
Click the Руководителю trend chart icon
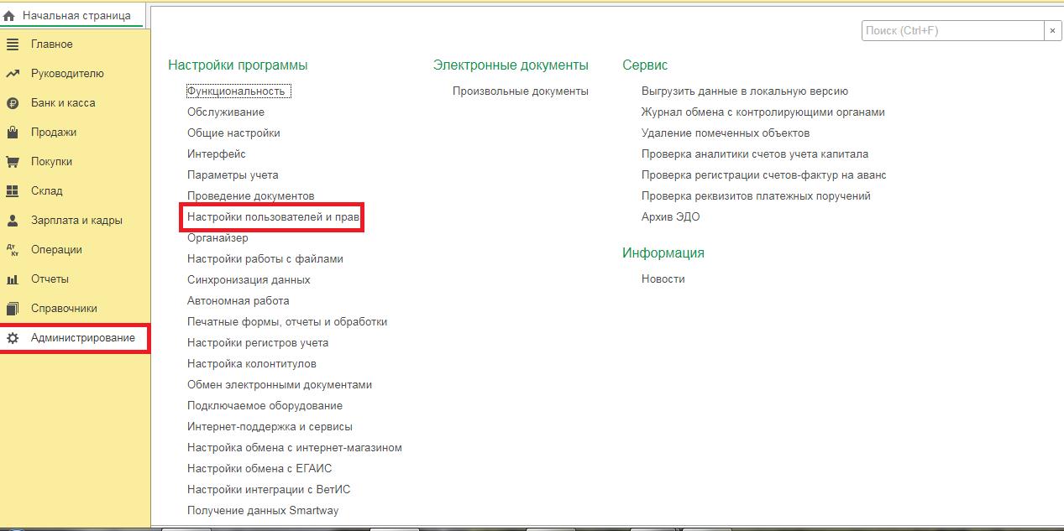pos(13,74)
